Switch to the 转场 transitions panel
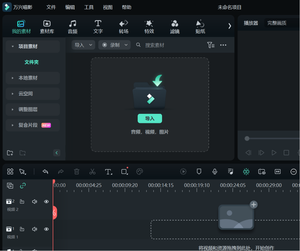Image resolution: width=300 pixels, height=251 pixels. coord(124,26)
